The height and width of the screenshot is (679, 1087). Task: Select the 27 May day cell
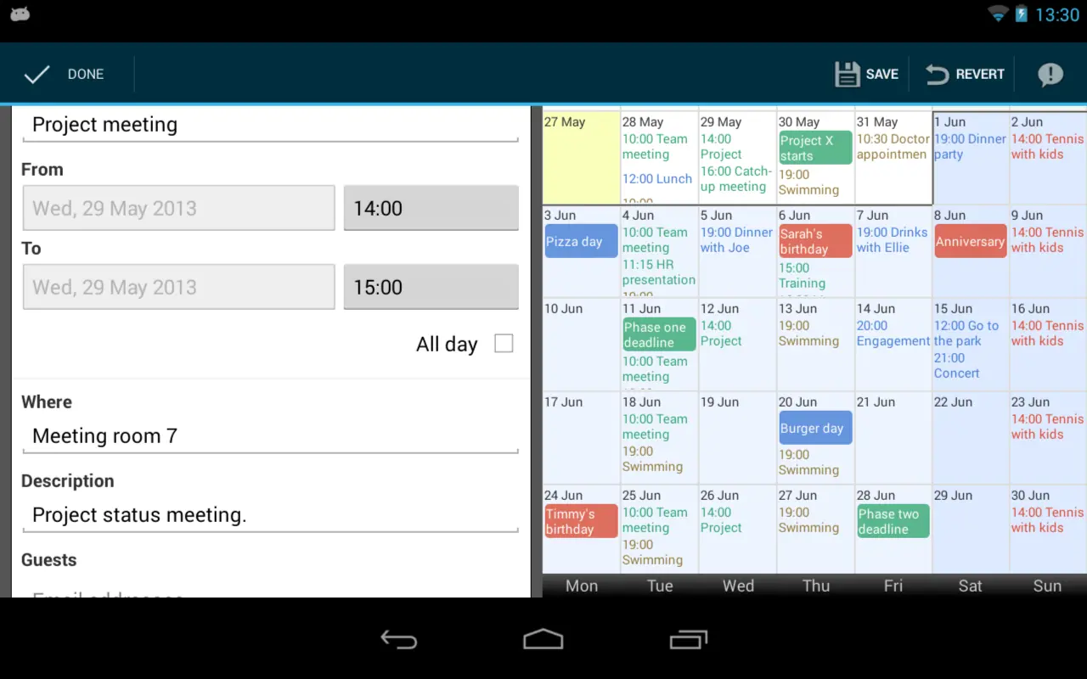click(581, 158)
